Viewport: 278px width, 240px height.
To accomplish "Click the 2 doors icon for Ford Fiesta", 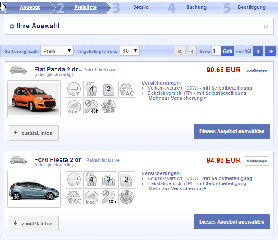I will pyautogui.click(x=127, y=180).
